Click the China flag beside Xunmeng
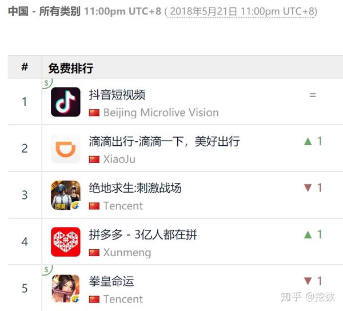This screenshot has width=343, height=311. click(94, 253)
